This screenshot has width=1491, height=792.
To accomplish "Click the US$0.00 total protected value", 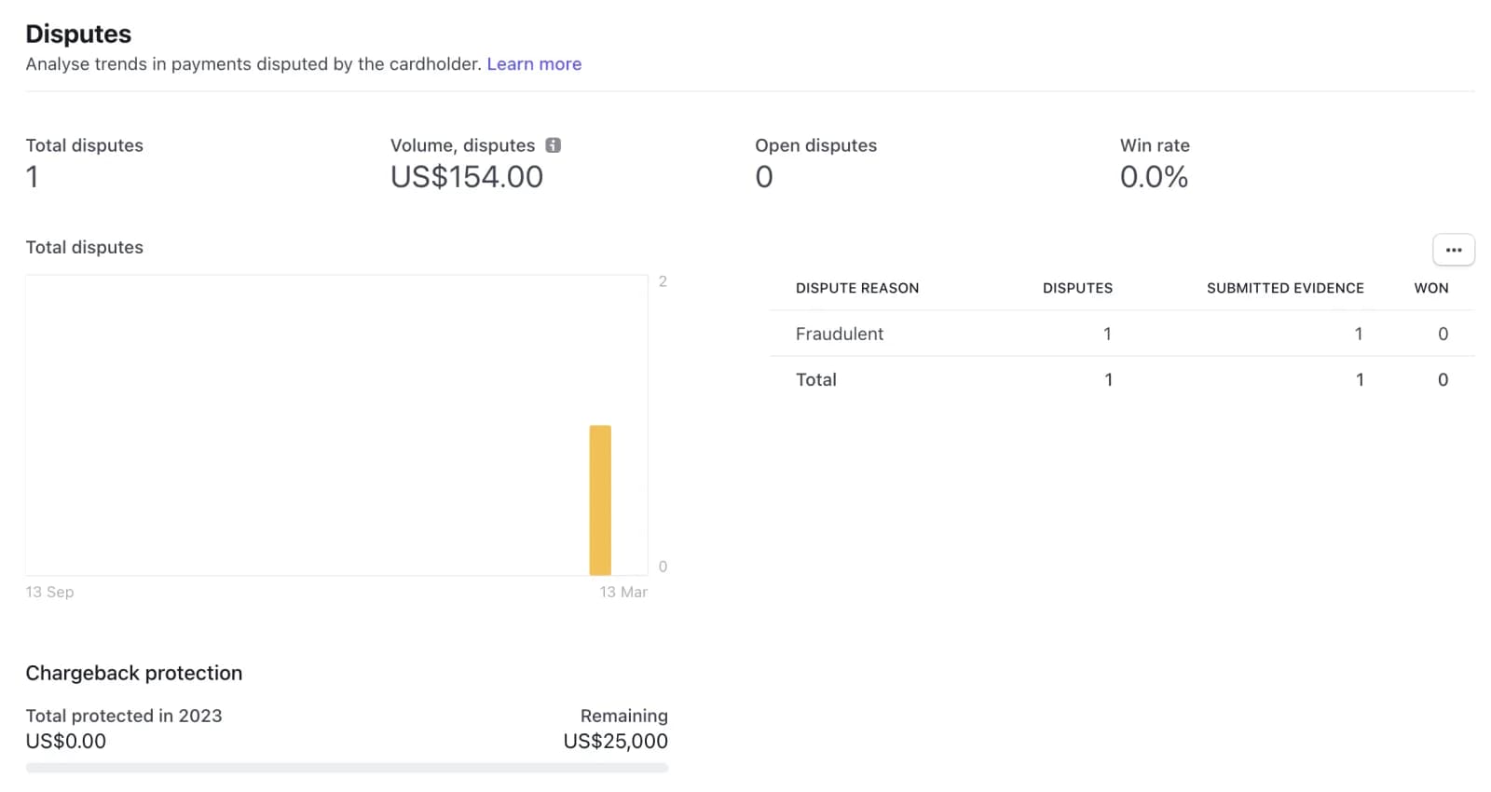I will (65, 742).
